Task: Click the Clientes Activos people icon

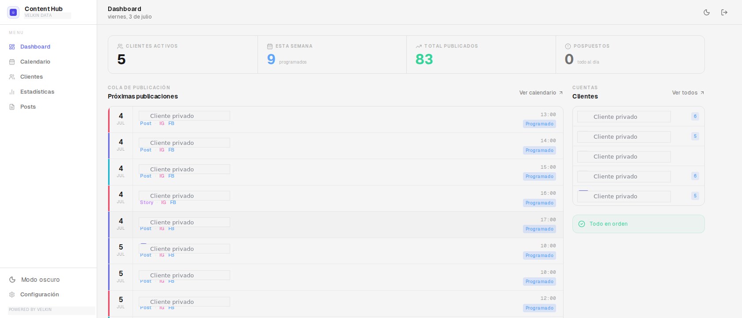Action: (x=120, y=46)
